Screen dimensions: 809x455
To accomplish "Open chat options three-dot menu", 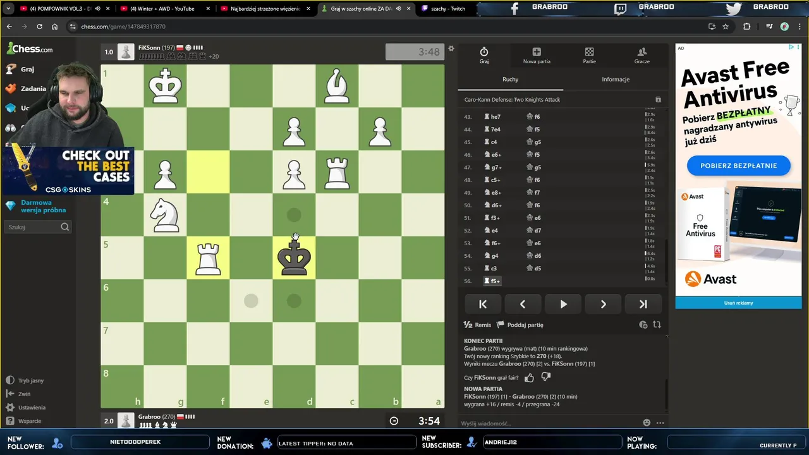I will 660,423.
